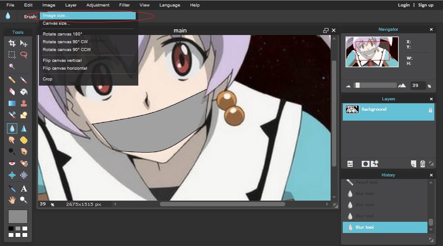The width and height of the screenshot is (443, 246).
Task: Select the Crop tool
Action: point(12,43)
